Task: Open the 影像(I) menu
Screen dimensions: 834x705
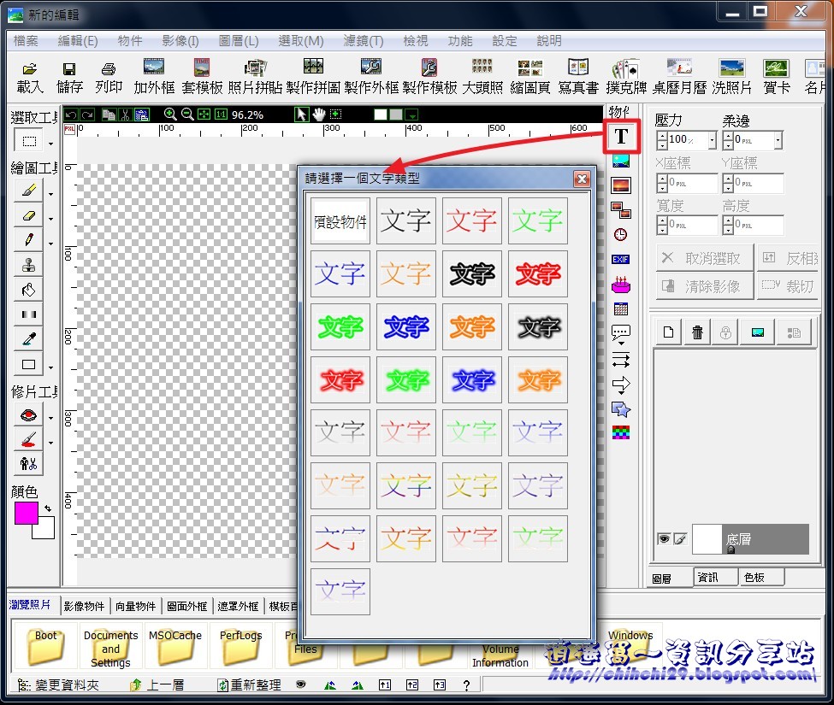Action: click(180, 41)
